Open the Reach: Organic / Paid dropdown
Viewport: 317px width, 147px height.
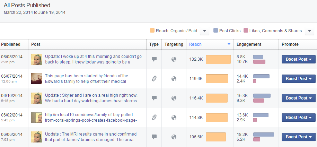coord(205,31)
